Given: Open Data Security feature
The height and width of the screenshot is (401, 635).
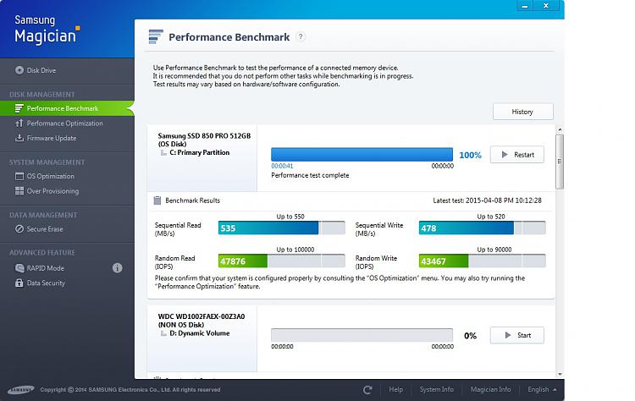Looking at the screenshot, I should click(46, 283).
